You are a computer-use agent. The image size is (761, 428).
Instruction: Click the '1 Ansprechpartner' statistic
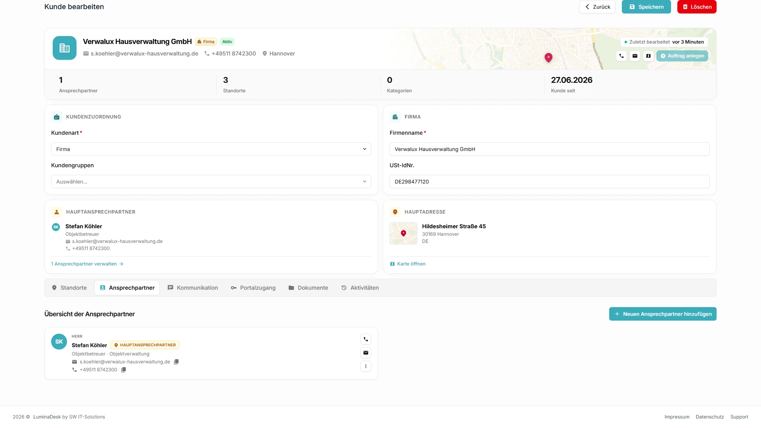click(78, 85)
